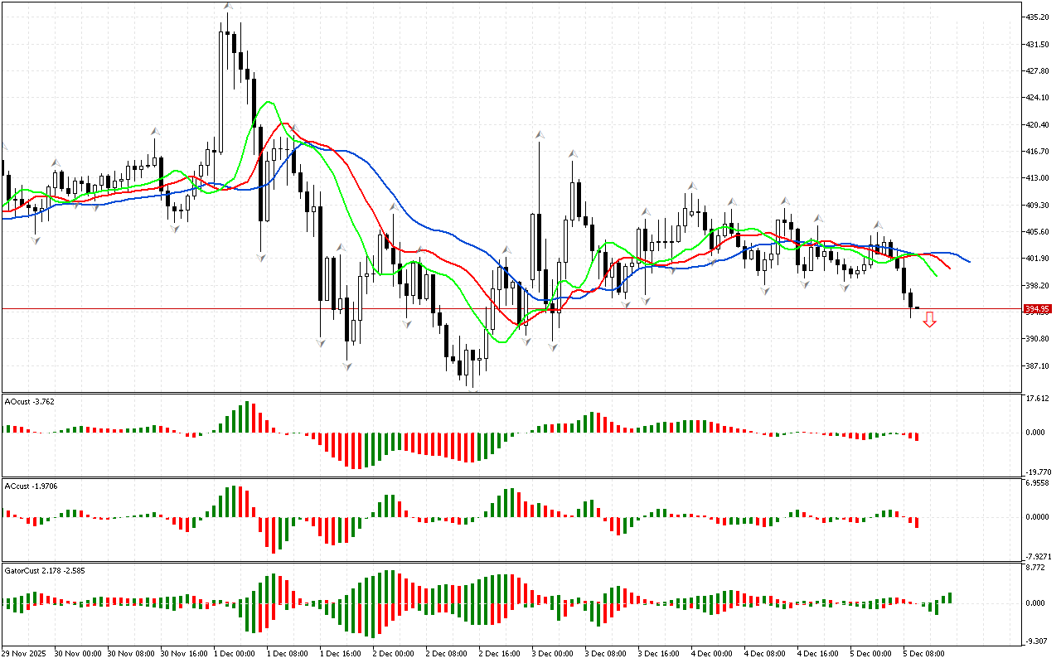Select the up fractal above the 3 Dec 08:00 peak
This screenshot has width=1061, height=663.
tap(572, 154)
